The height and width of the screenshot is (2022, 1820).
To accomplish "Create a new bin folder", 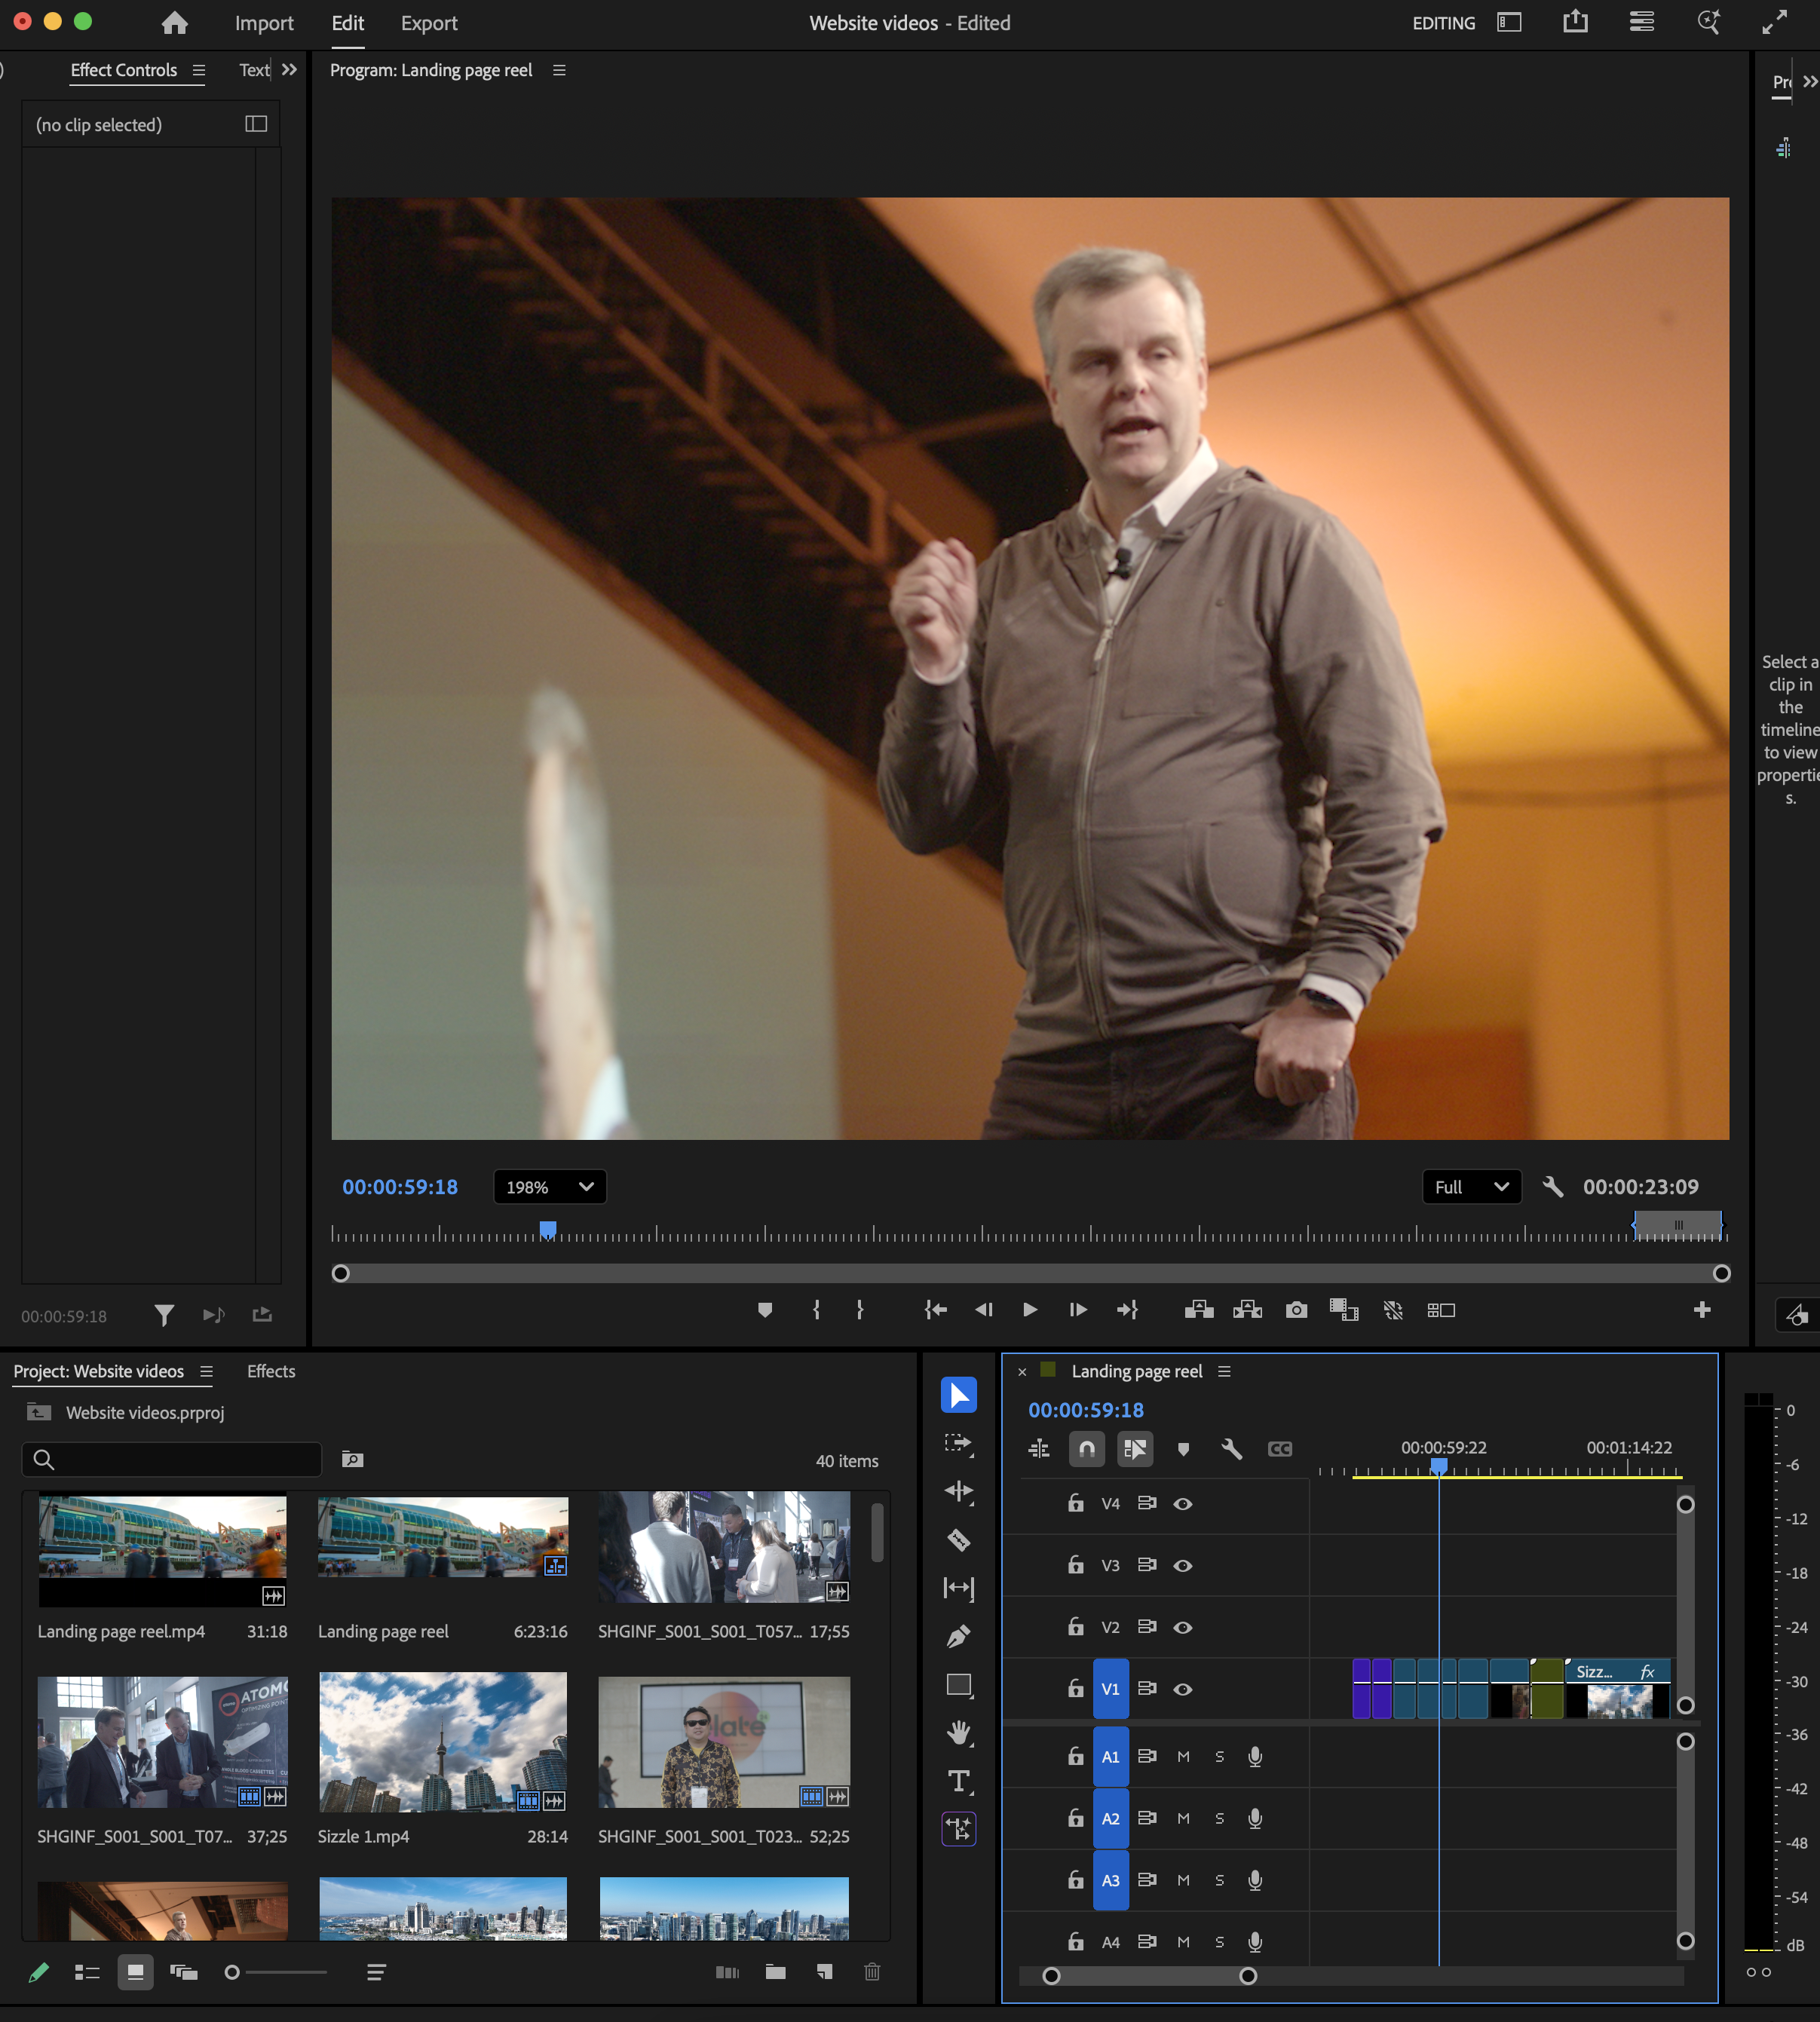I will click(x=776, y=1972).
